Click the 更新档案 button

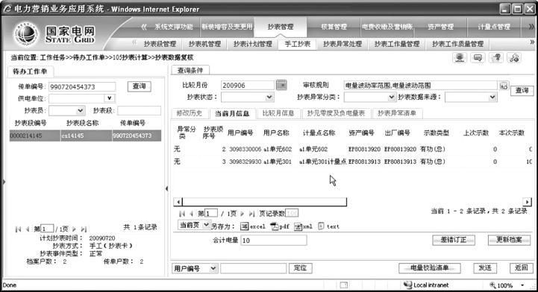509,240
